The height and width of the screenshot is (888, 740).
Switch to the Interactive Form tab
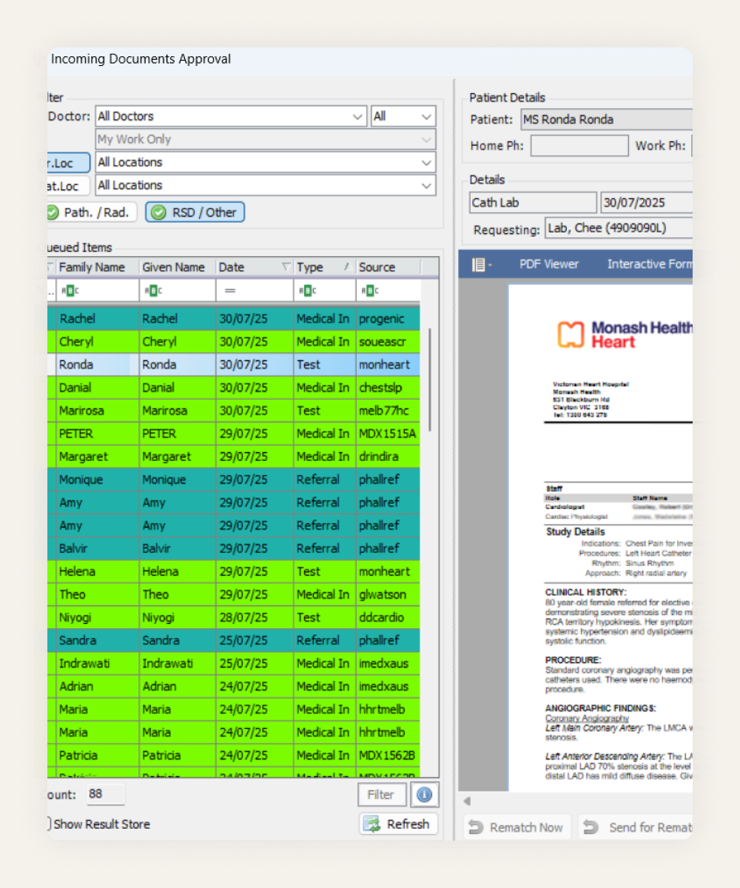pyautogui.click(x=649, y=264)
